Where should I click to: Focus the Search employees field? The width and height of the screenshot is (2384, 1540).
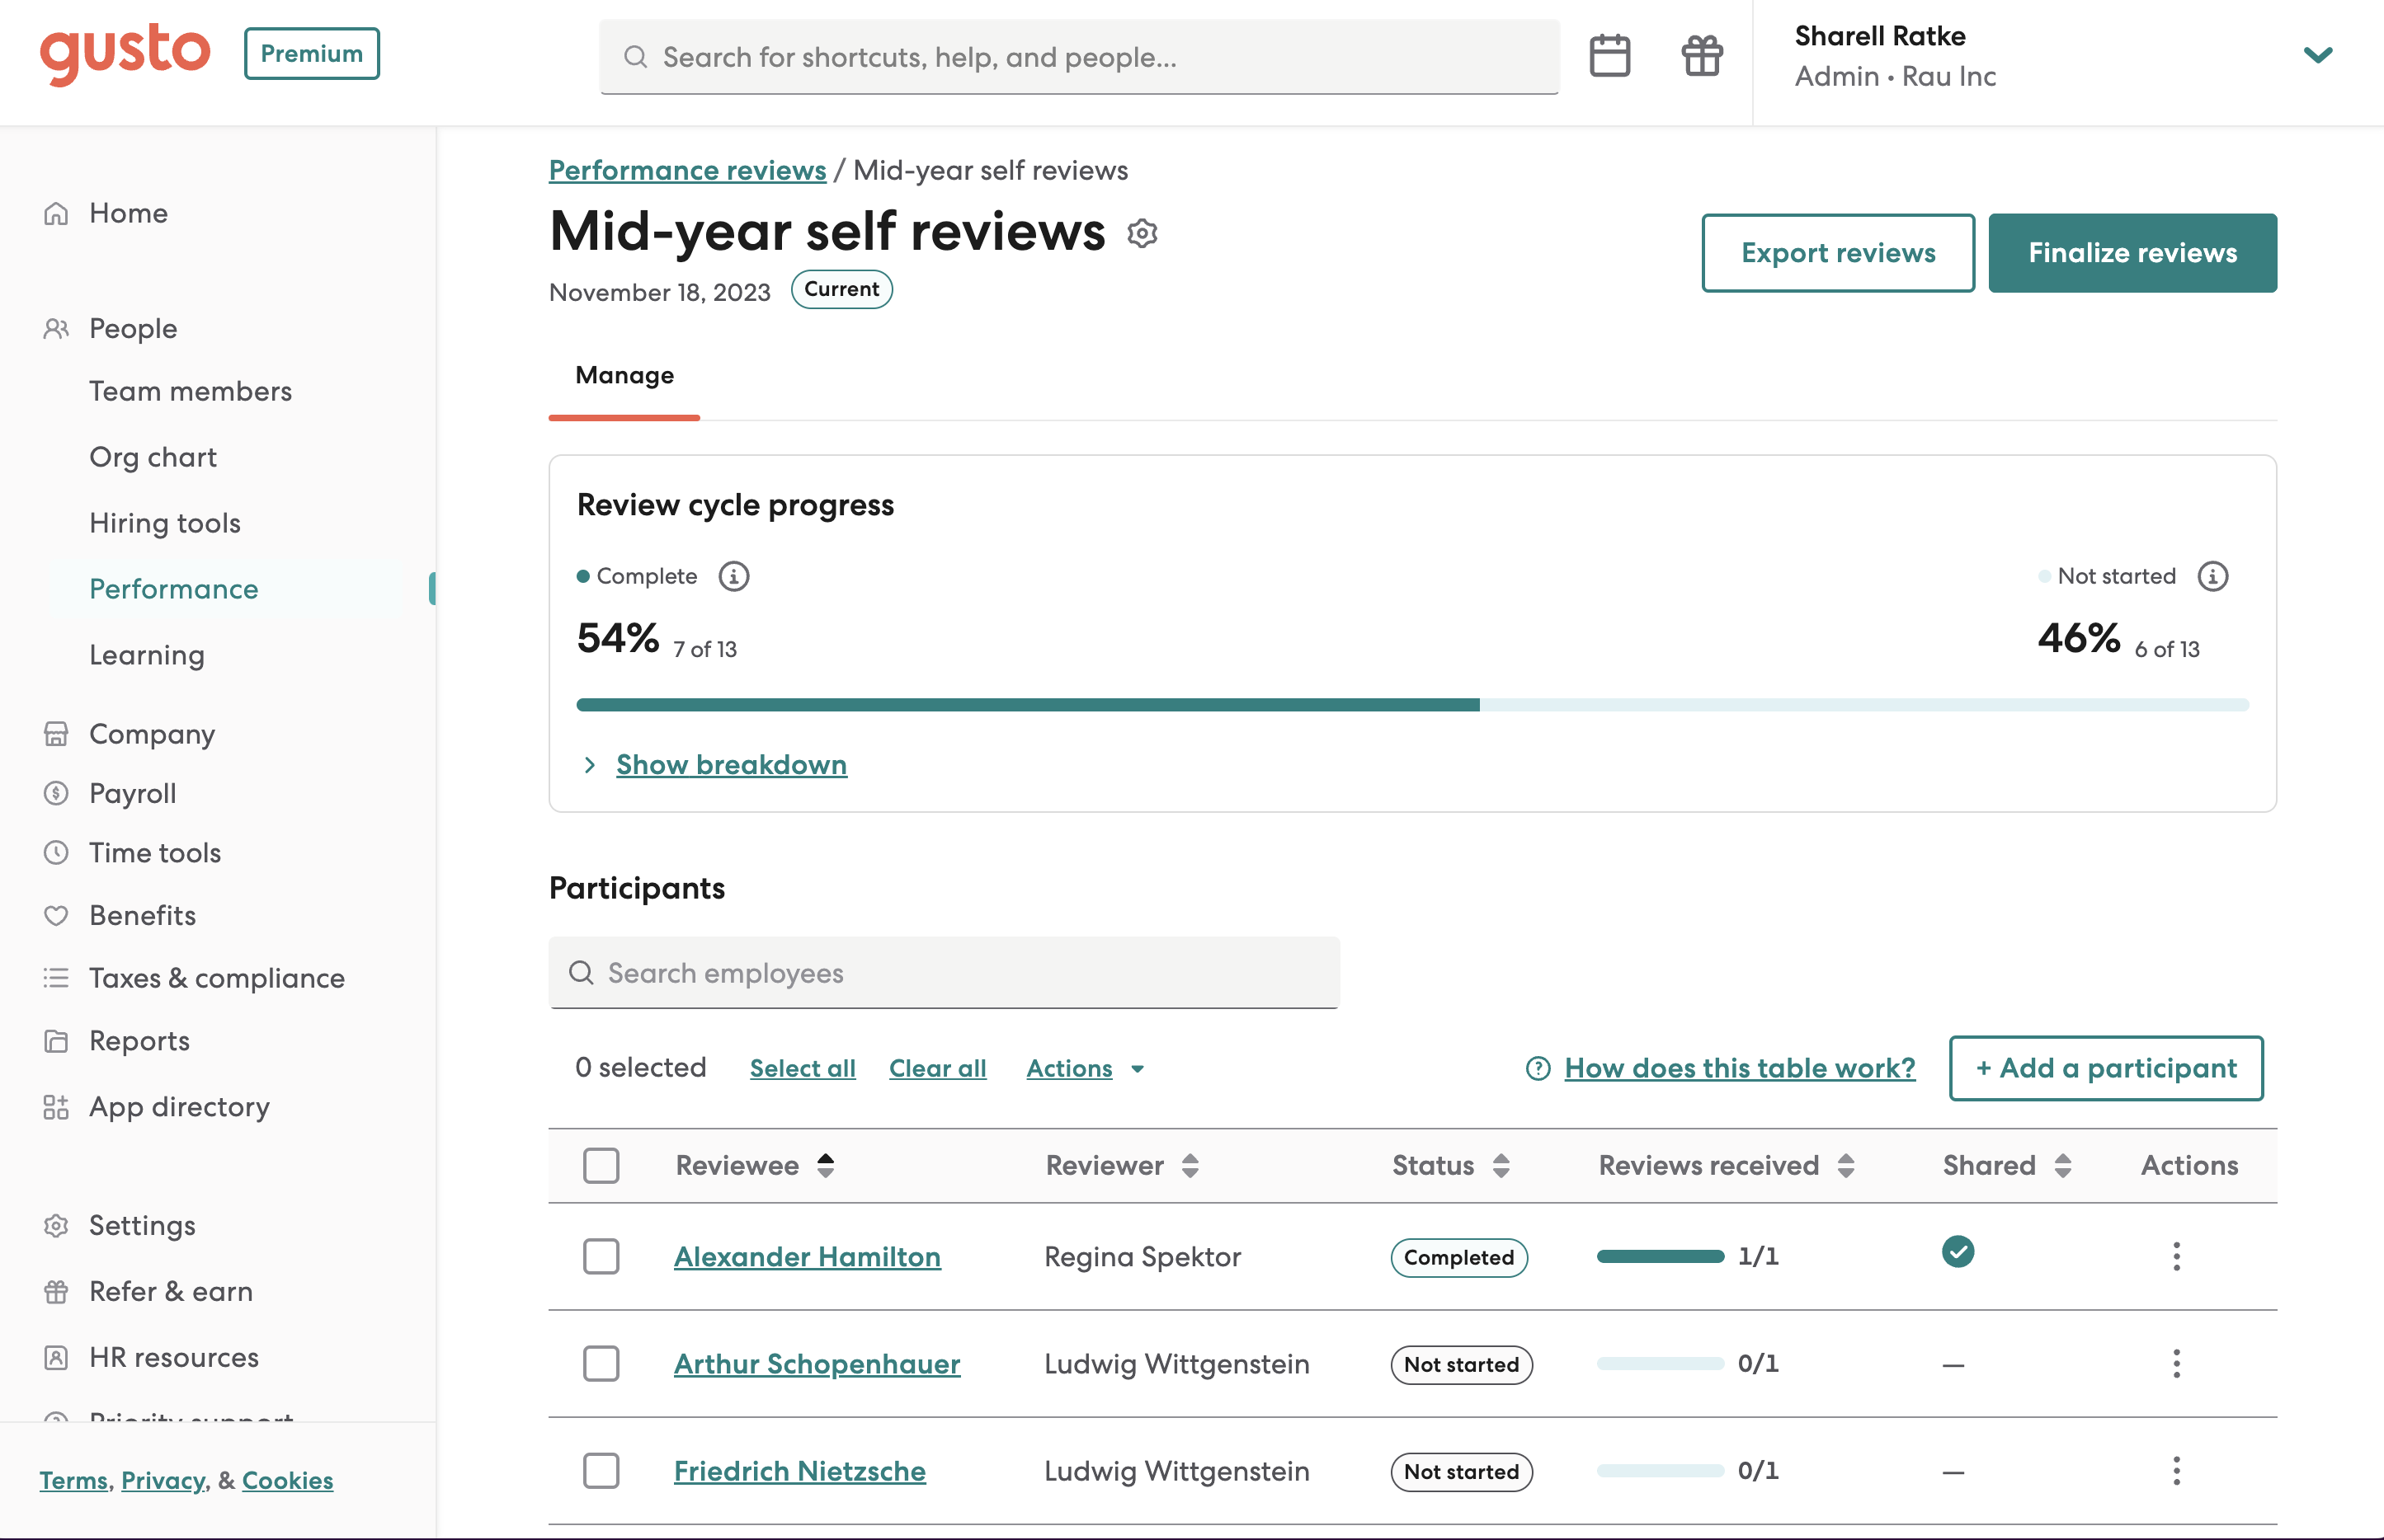click(x=944, y=973)
